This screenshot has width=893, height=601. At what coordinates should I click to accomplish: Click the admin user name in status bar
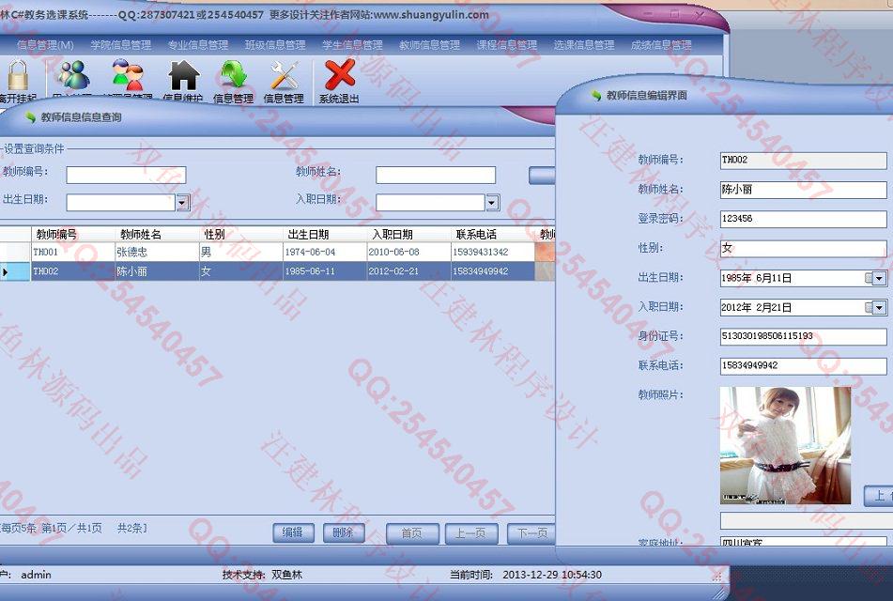(36, 575)
